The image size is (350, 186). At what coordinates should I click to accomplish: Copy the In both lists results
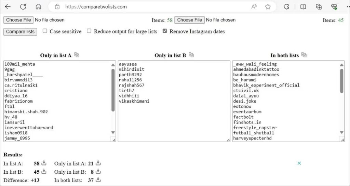coord(304,55)
